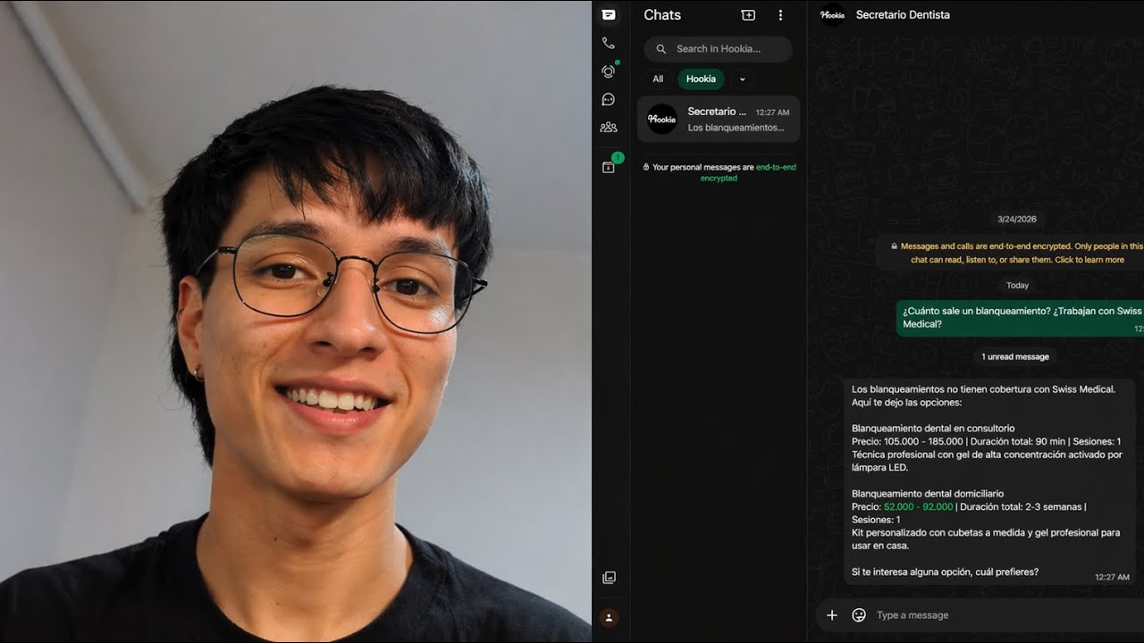Open the Communities people icon

click(609, 128)
